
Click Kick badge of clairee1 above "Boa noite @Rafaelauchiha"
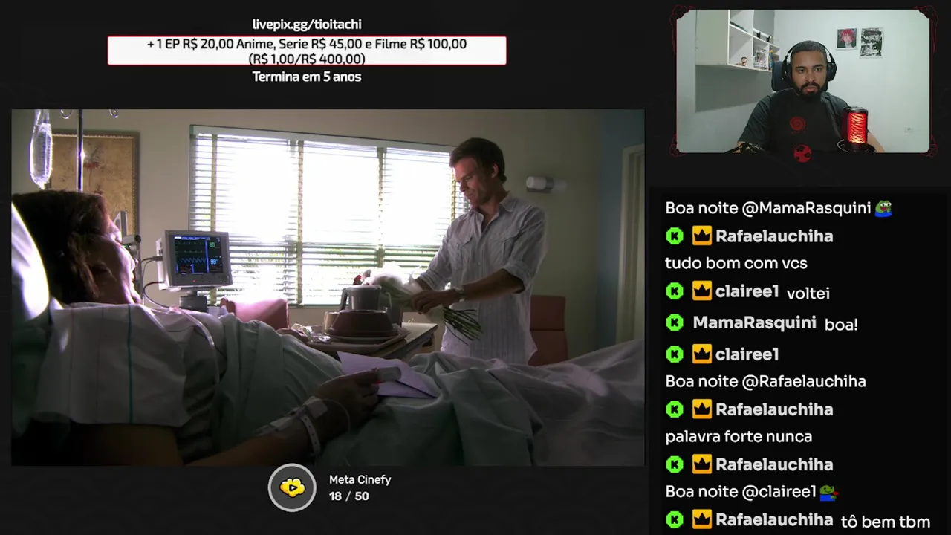tap(675, 354)
